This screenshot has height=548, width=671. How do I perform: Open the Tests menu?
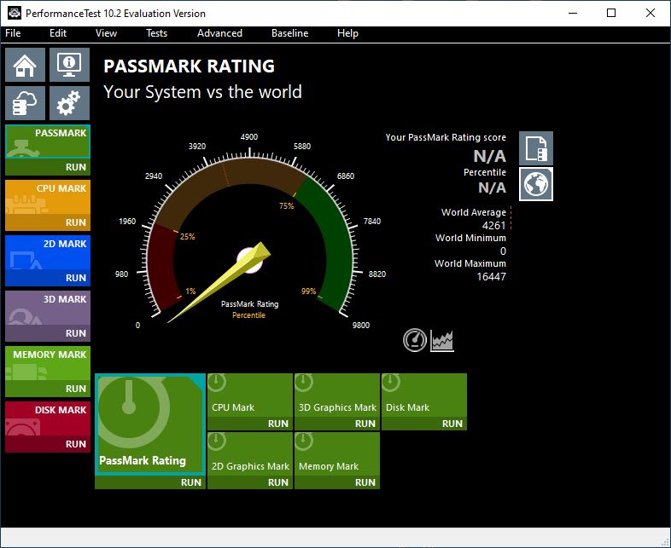pyautogui.click(x=156, y=33)
